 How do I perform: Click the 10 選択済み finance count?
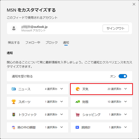[x=114, y=102]
